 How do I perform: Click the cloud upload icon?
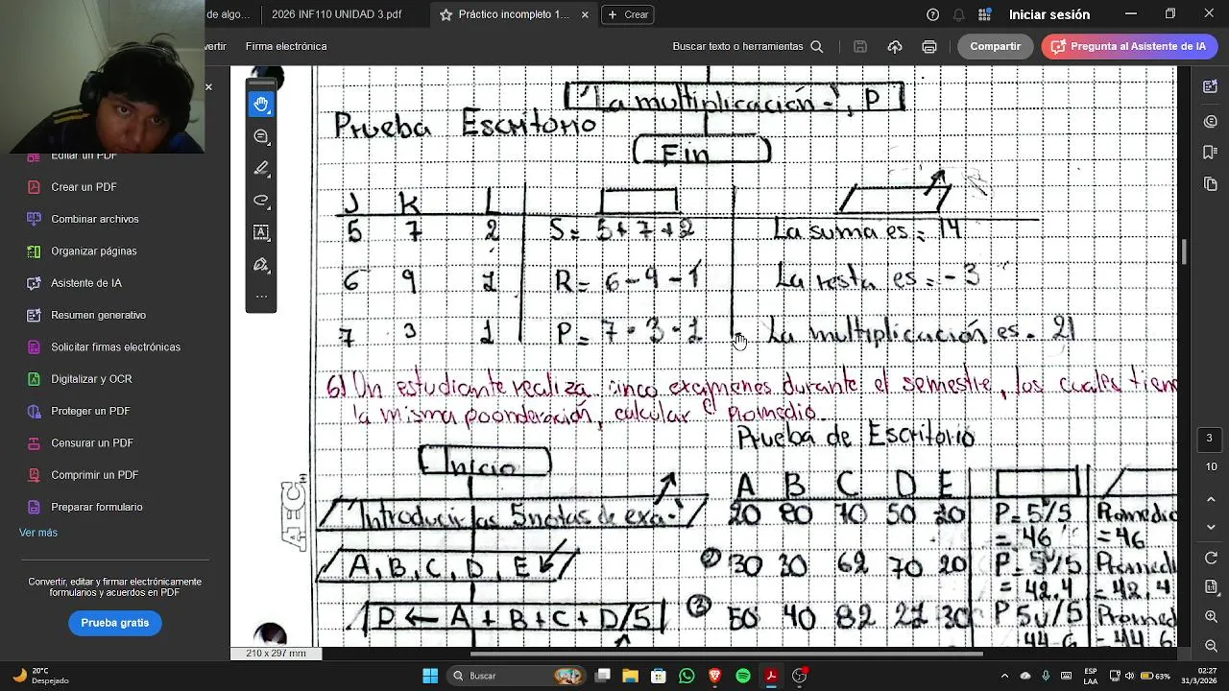coord(895,46)
